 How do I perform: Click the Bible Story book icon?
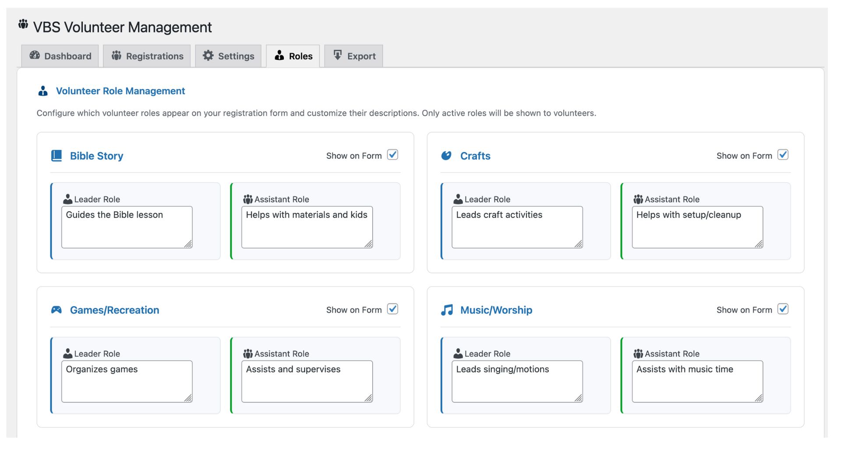[57, 156]
